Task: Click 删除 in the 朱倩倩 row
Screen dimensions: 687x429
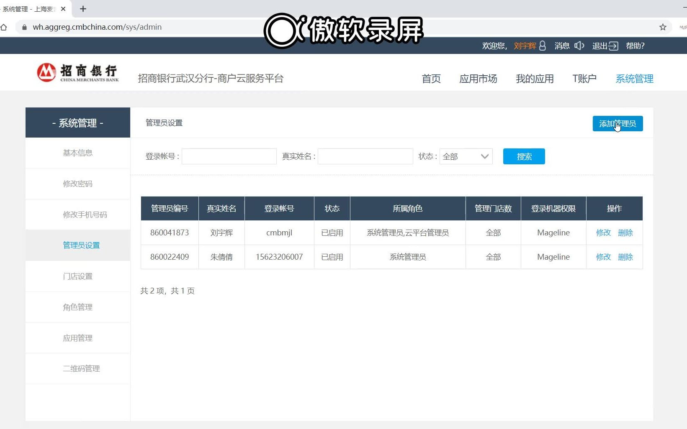Action: pyautogui.click(x=625, y=257)
